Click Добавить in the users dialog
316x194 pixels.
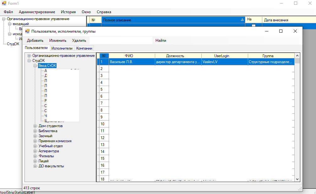[x=35, y=40]
